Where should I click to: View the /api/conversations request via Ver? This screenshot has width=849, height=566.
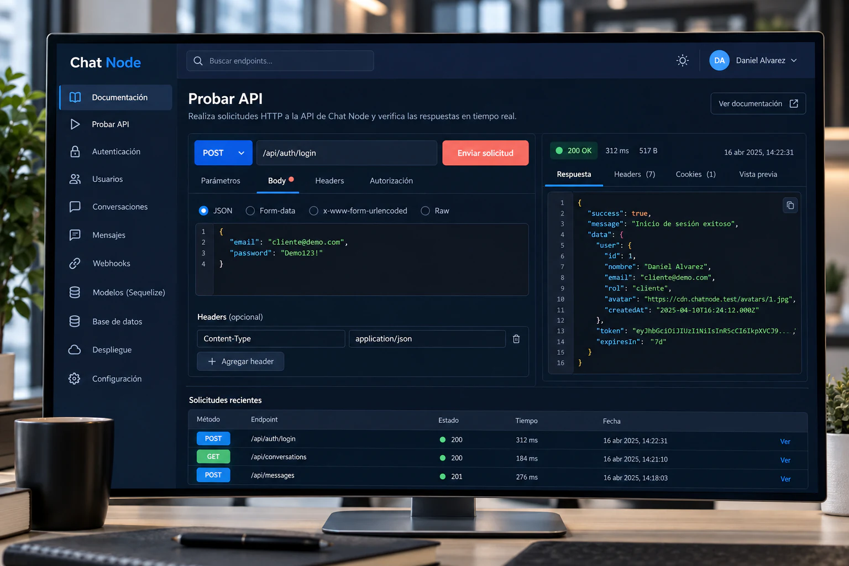pos(785,460)
